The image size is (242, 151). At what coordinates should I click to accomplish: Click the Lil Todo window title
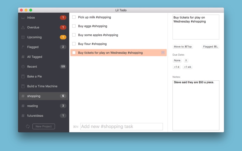[121, 10]
